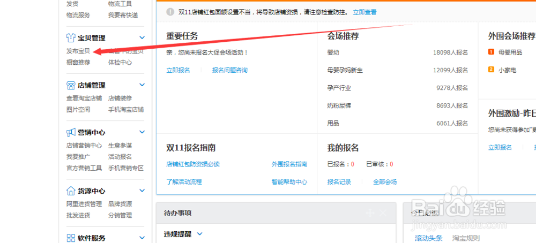Click 立即报名 under 重要任务
The image size is (536, 243).
coord(178,70)
